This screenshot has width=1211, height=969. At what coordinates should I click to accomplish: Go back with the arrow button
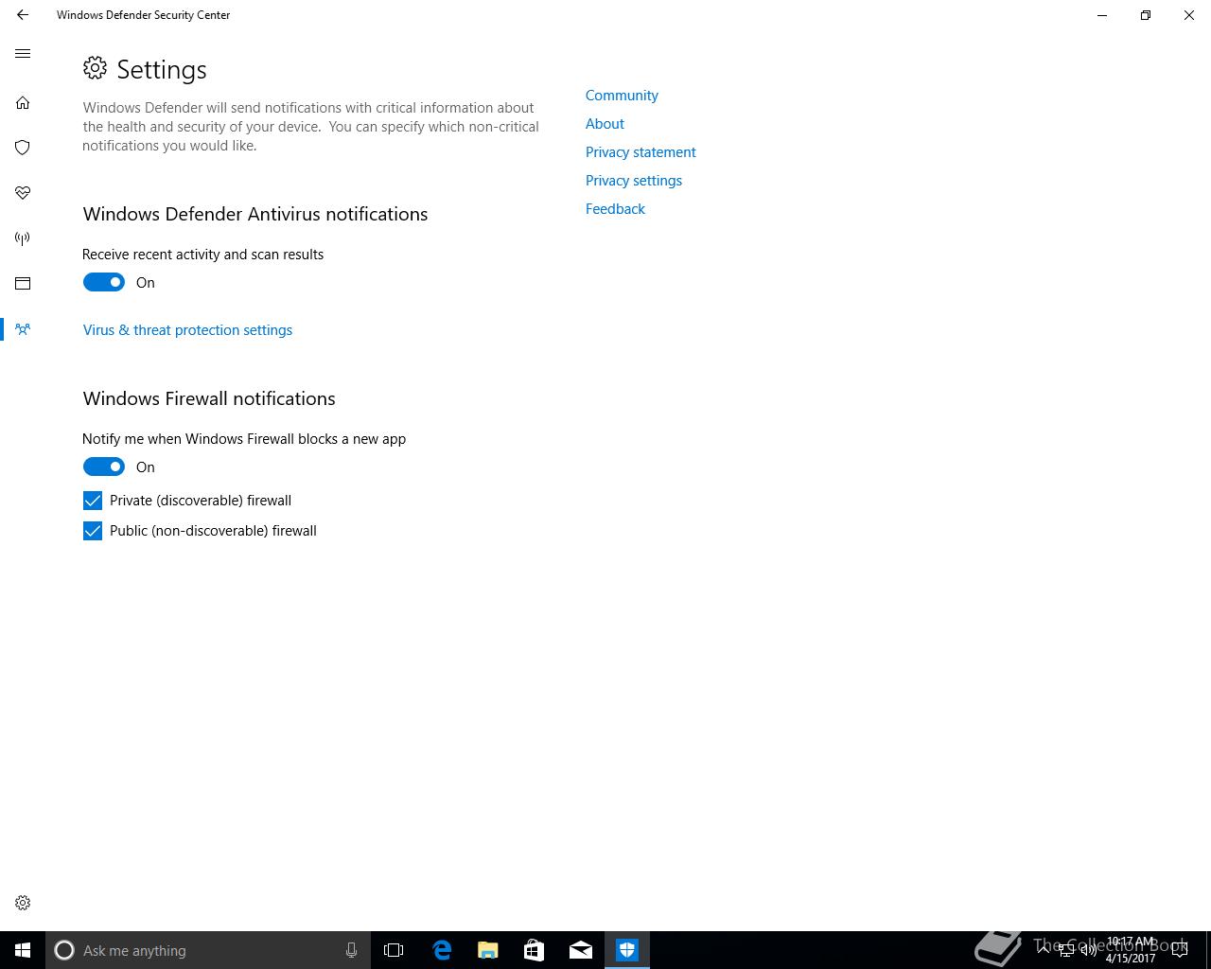point(23,15)
